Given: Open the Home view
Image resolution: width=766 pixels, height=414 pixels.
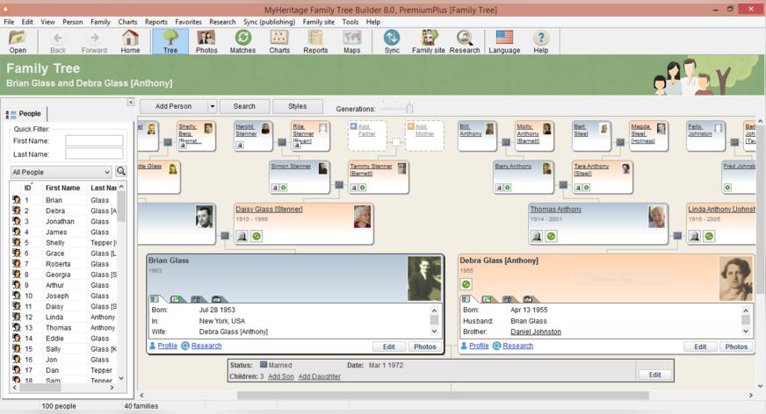Looking at the screenshot, I should pyautogui.click(x=130, y=41).
